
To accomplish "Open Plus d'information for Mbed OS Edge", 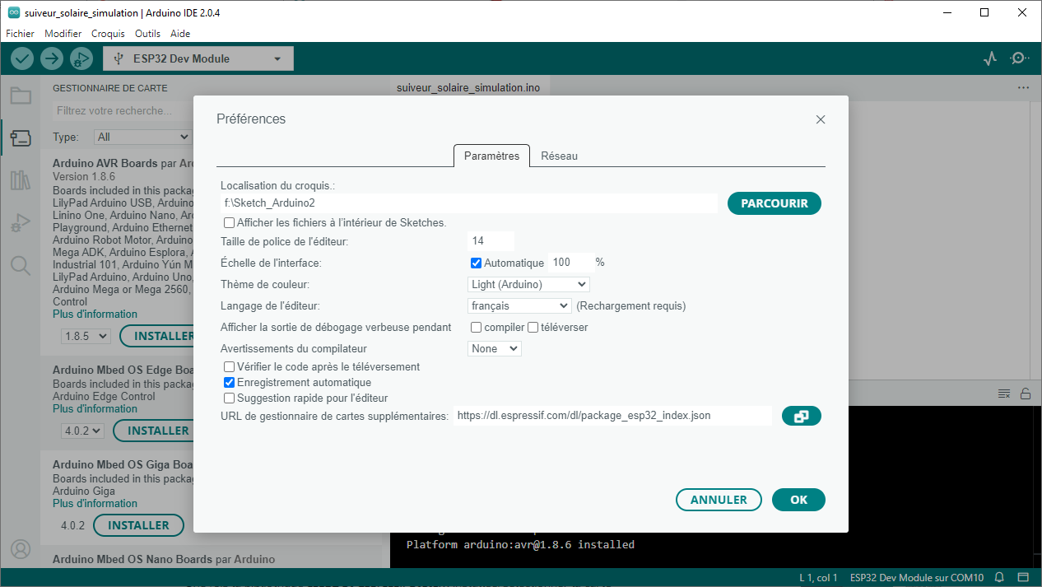I will pyautogui.click(x=95, y=408).
